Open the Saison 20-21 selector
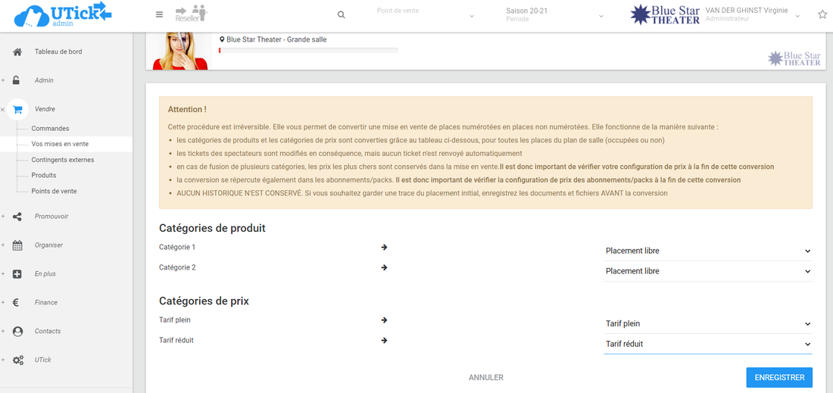The image size is (833, 393). 554,14
